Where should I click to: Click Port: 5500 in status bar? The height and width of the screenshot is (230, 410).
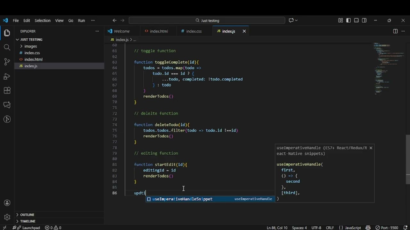[387, 228]
